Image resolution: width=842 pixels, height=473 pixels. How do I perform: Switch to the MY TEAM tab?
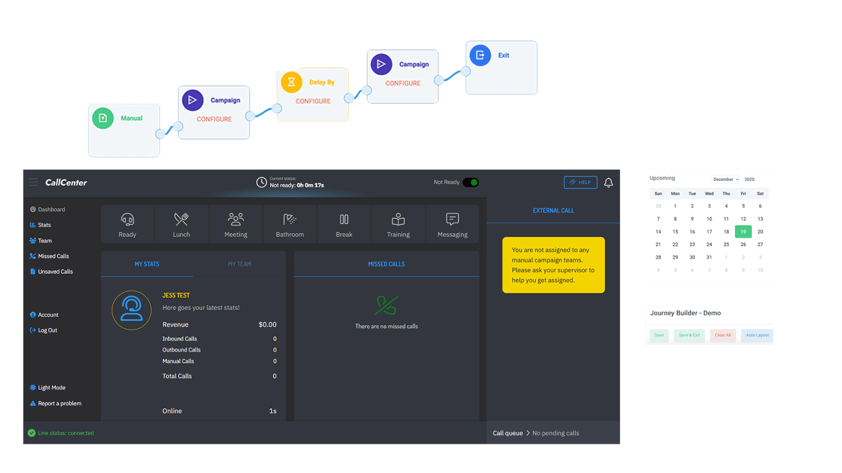(x=239, y=264)
